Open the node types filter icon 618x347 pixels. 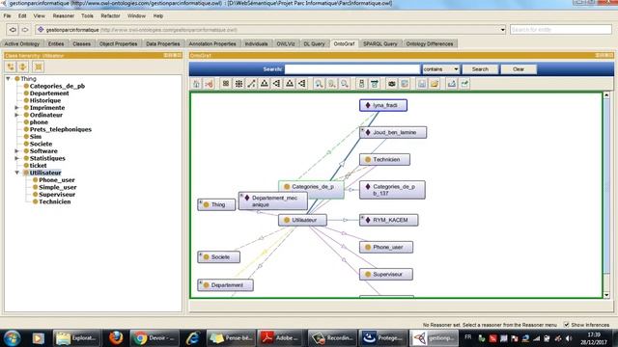tap(361, 84)
